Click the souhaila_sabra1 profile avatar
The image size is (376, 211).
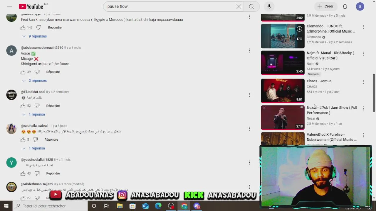[x=11, y=129]
